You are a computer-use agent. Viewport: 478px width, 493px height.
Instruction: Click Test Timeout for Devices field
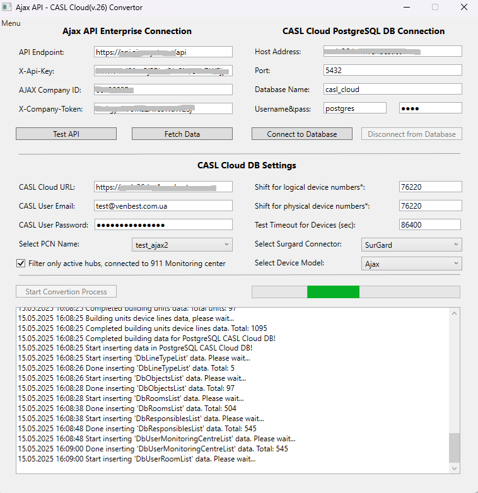coord(430,224)
